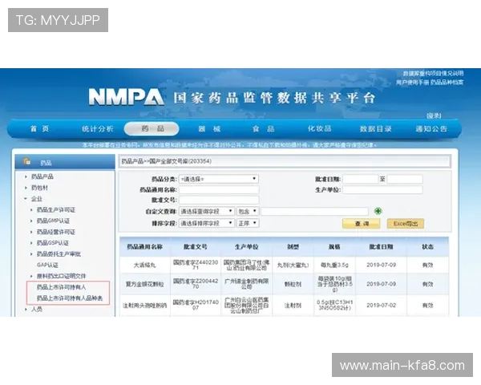This screenshot has width=481, height=385.
Task: Expand the 药品生产许可证 arrow
Action: 31,210
